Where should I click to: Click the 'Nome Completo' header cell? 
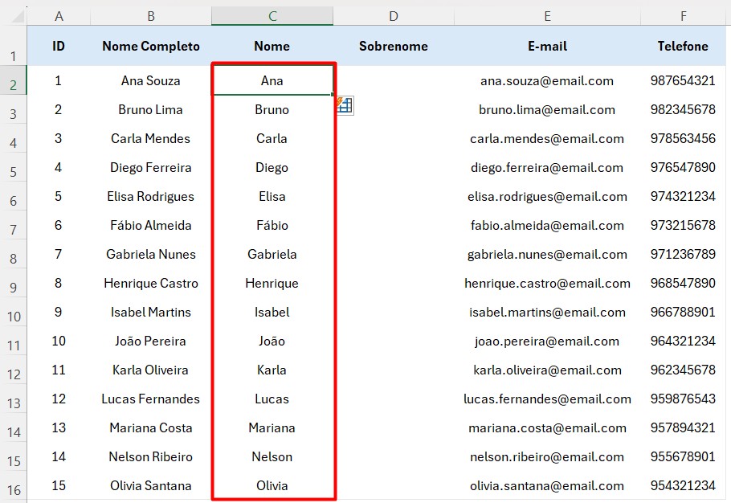pyautogui.click(x=151, y=46)
